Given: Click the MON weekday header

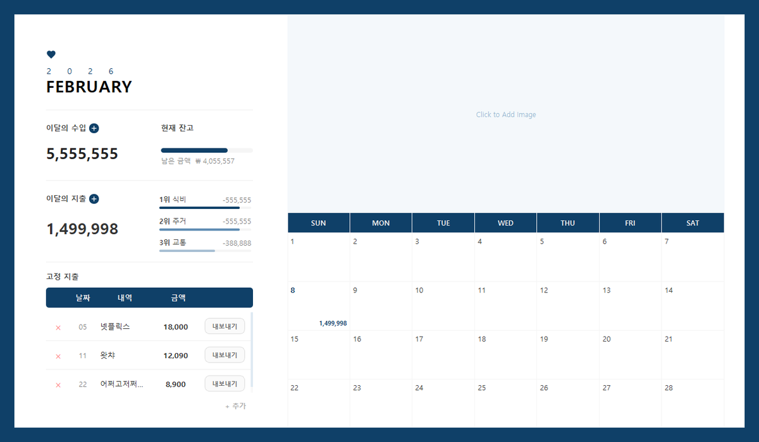Looking at the screenshot, I should 381,223.
